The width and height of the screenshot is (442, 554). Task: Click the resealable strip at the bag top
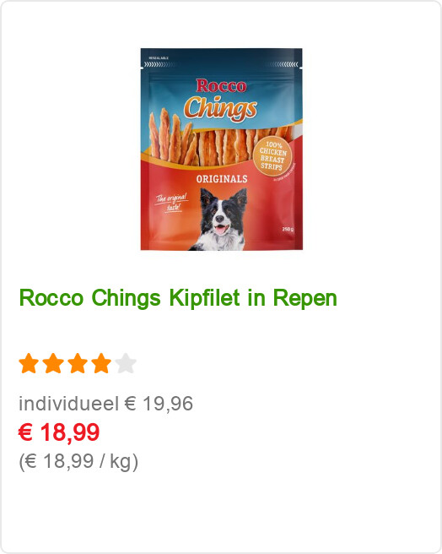(x=221, y=64)
